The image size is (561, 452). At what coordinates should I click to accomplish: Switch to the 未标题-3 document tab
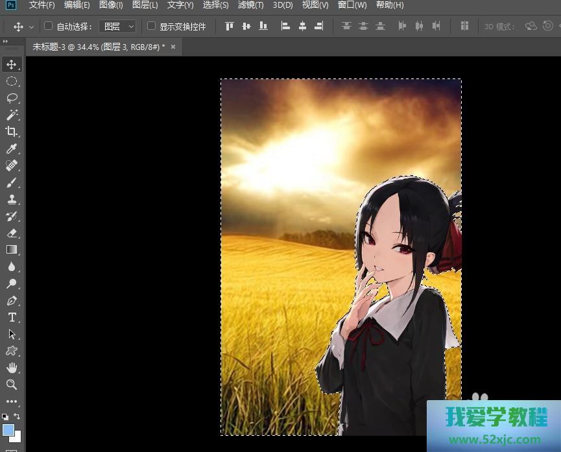[x=99, y=47]
